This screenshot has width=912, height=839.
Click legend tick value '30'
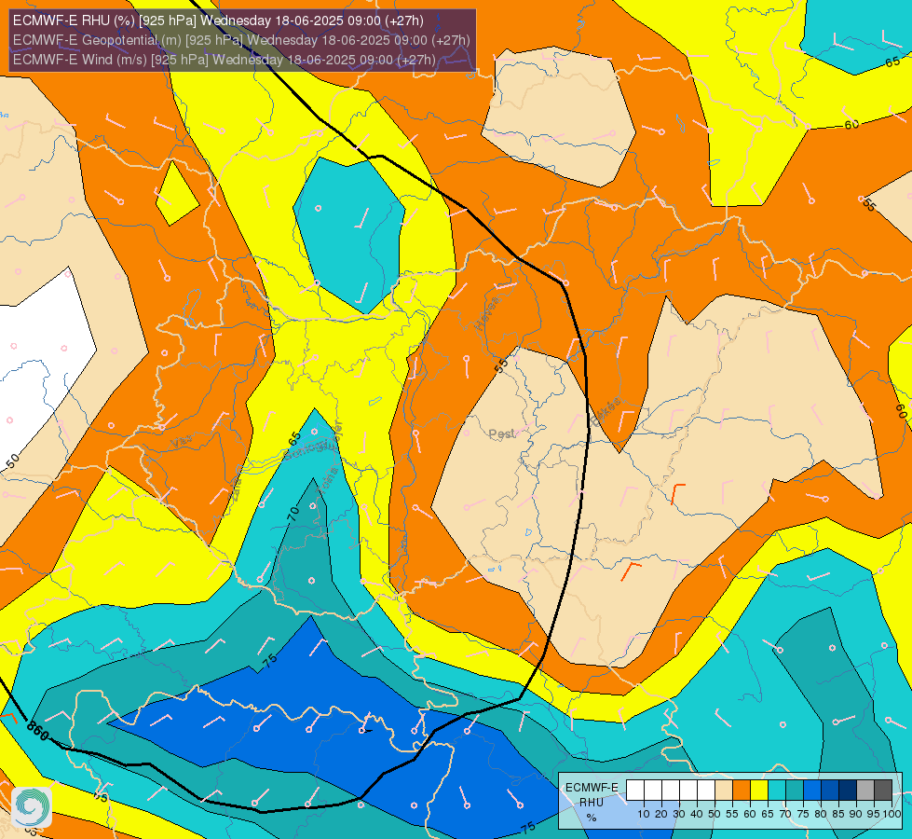pos(679,814)
